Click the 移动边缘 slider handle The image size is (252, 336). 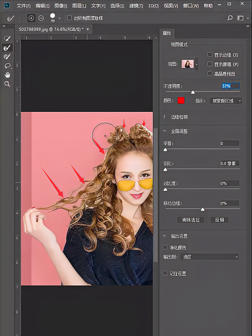coord(202,209)
